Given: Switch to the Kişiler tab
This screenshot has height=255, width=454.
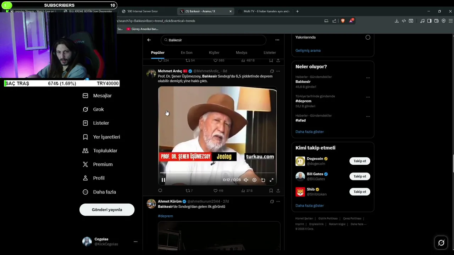Looking at the screenshot, I should tap(214, 53).
